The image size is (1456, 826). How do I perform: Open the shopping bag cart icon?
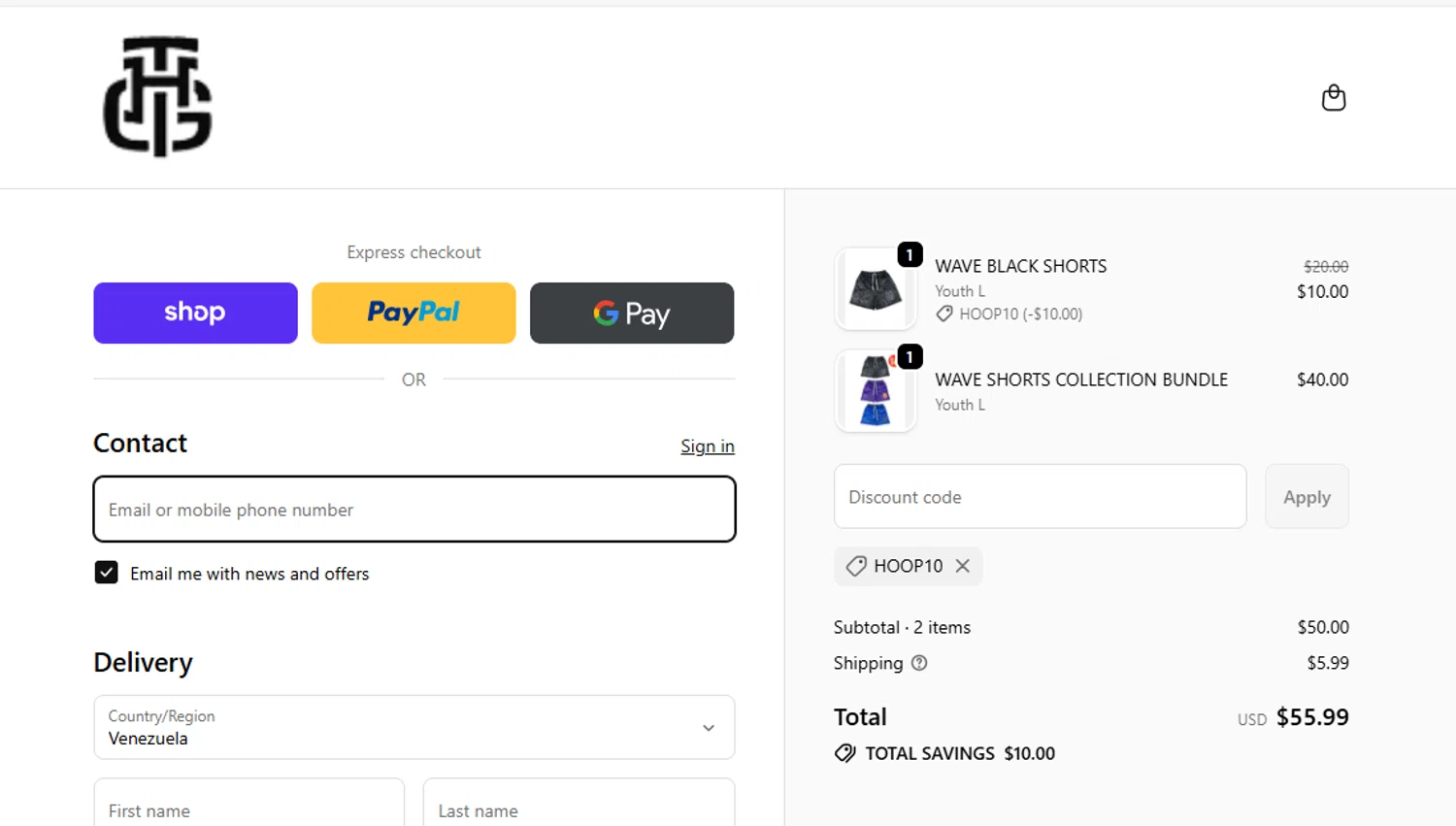pos(1334,97)
